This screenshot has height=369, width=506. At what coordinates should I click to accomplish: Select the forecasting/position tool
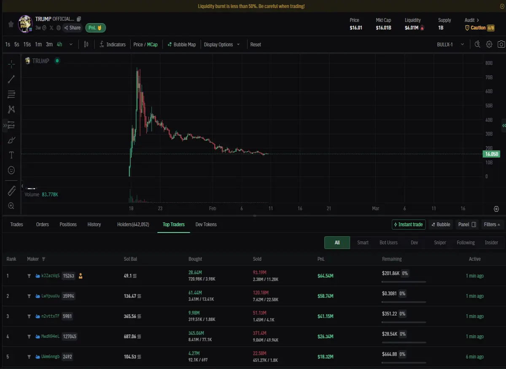tap(11, 125)
